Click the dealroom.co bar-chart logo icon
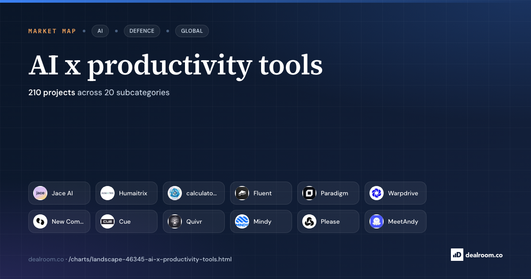This screenshot has height=279, width=531. (457, 255)
